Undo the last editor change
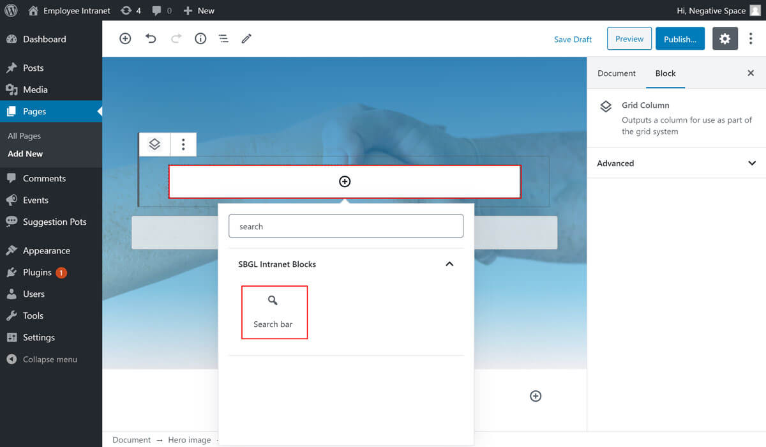766x447 pixels. (151, 39)
